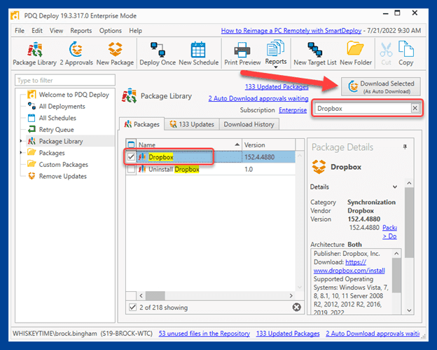Click in the Dropbox search field
This screenshot has width=437, height=350.
[363, 108]
